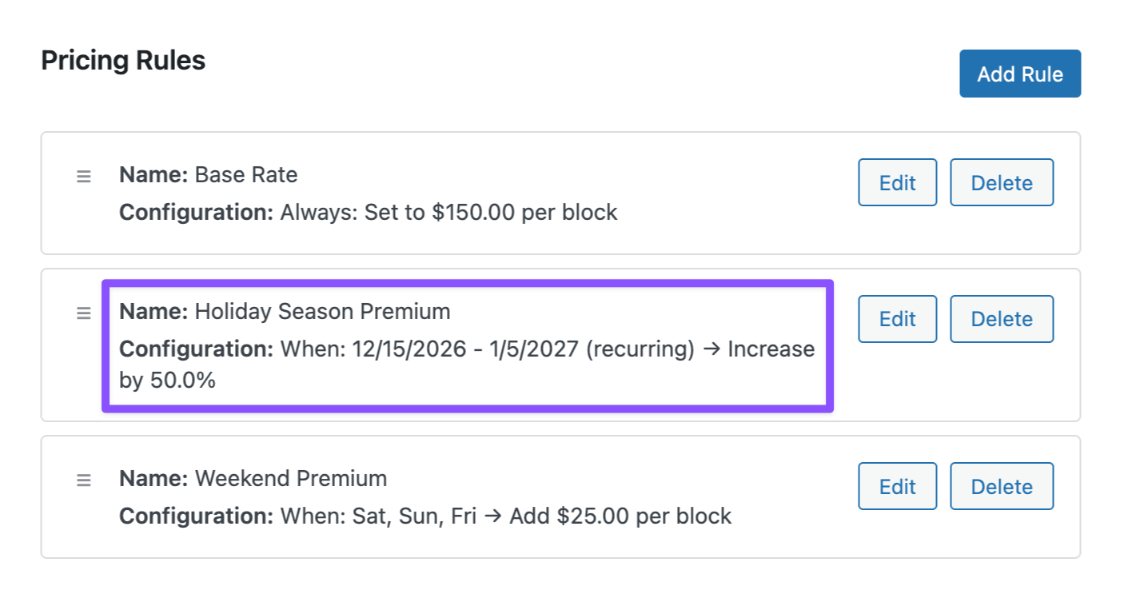1124x602 pixels.
Task: Edit the Base Rate rule
Action: coord(897,183)
